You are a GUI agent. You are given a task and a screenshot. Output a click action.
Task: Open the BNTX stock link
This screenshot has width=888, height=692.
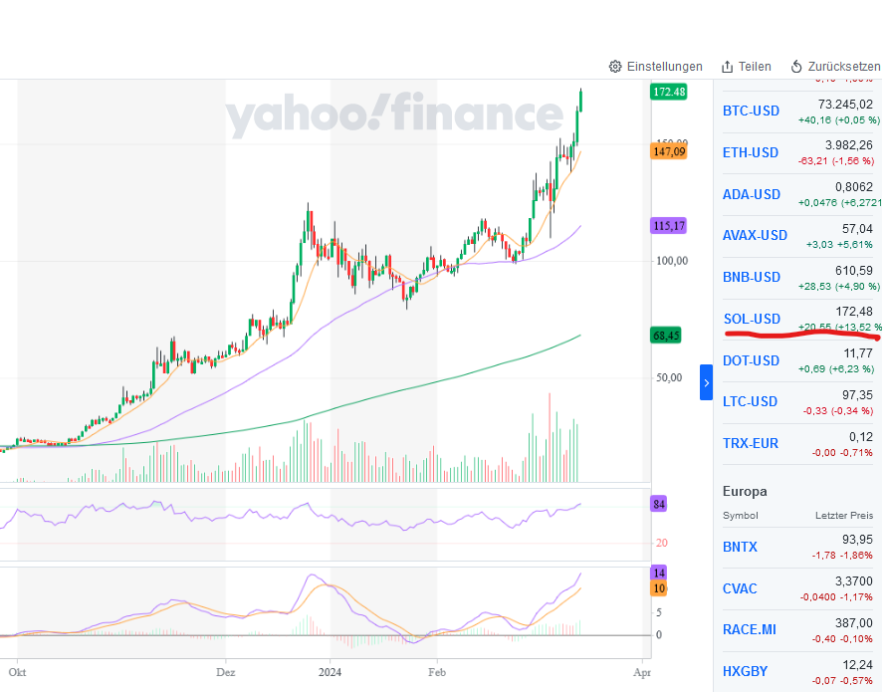(x=740, y=547)
